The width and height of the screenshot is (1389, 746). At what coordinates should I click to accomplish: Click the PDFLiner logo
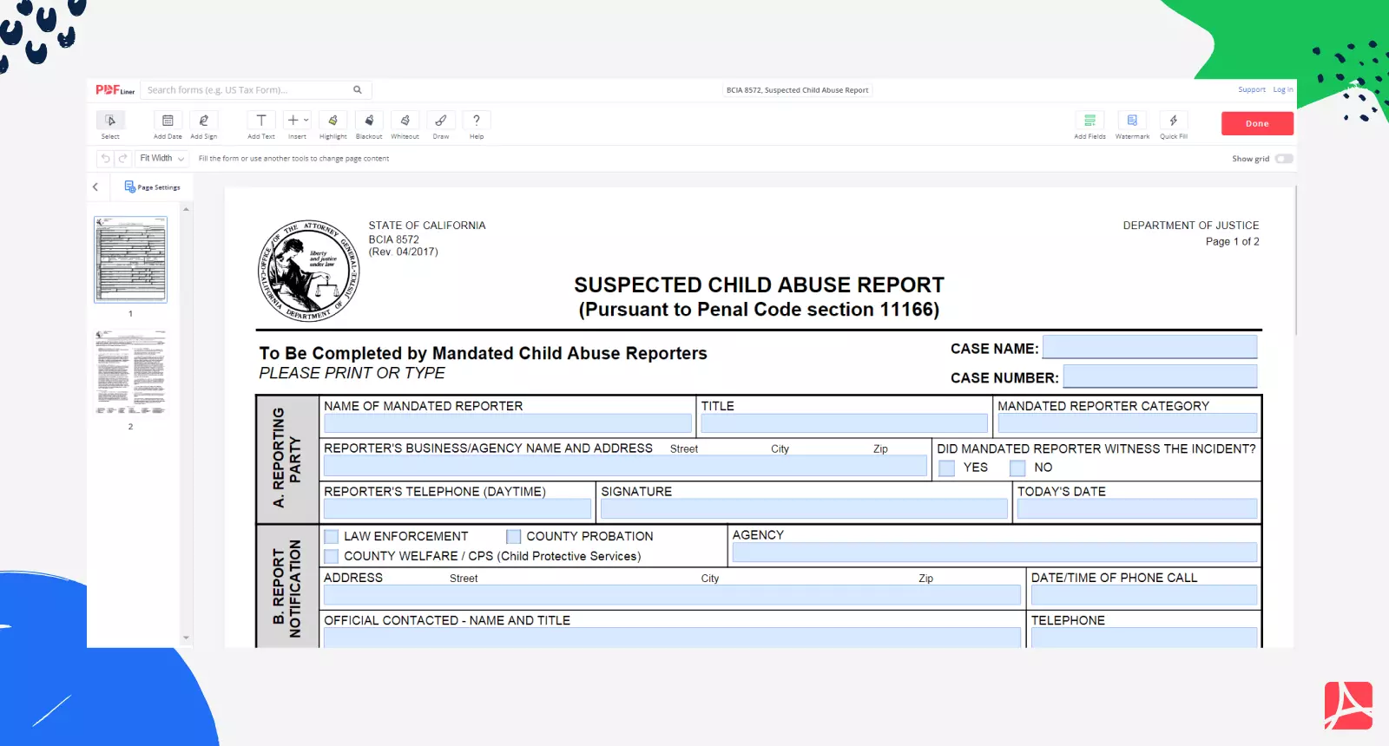[115, 90]
